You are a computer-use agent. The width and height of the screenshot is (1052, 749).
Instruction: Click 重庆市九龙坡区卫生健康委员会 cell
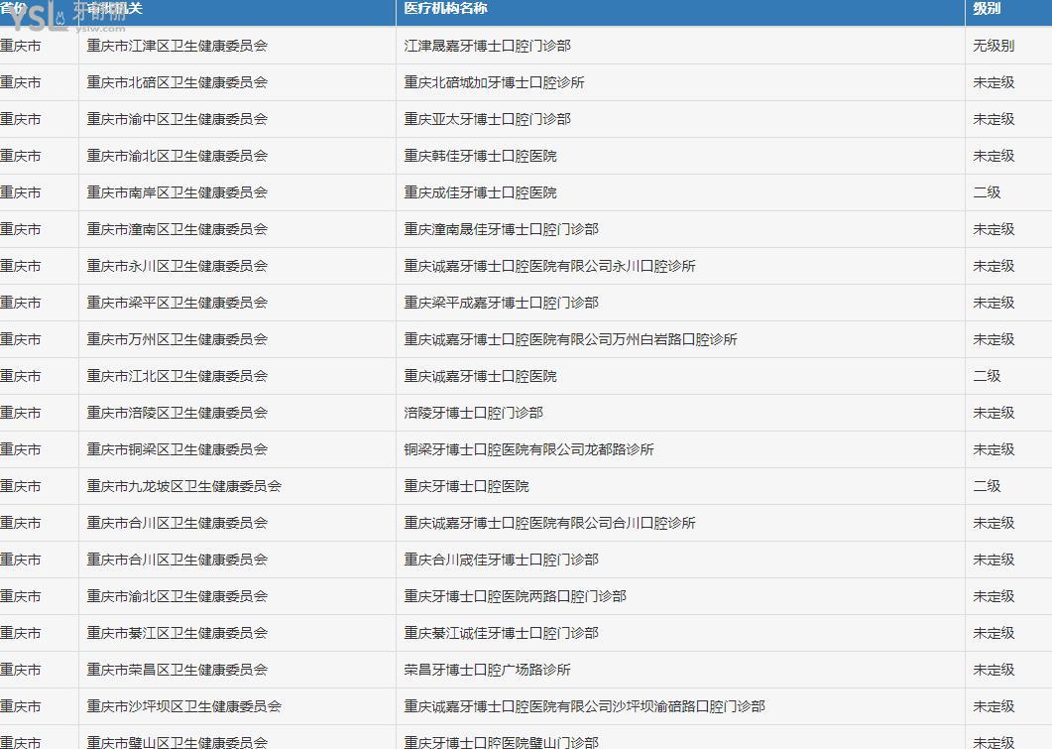click(183, 486)
